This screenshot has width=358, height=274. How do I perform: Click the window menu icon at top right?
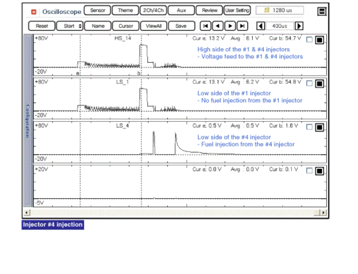[321, 11]
